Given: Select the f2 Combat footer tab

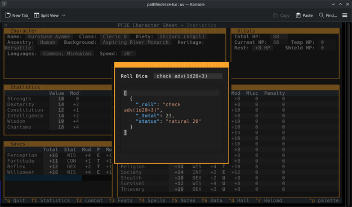Looking at the screenshot, I should (90, 200).
